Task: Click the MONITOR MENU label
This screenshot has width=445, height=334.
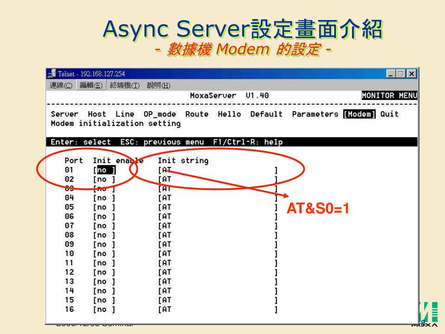Action: tap(389, 95)
